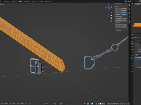Viewport: 141px width, 105px height.
Task: Open the World properties tab icon
Action: click(132, 52)
